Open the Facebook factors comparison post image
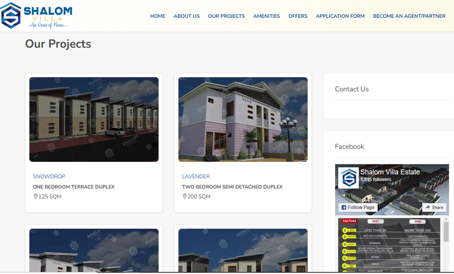 tap(389, 245)
